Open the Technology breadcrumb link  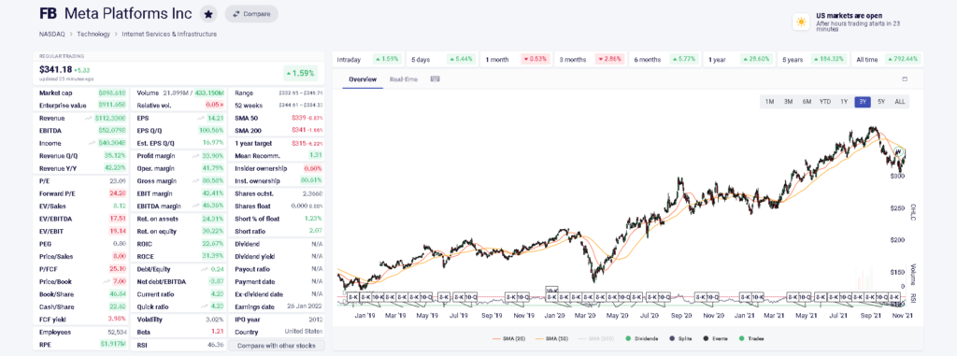pos(93,35)
